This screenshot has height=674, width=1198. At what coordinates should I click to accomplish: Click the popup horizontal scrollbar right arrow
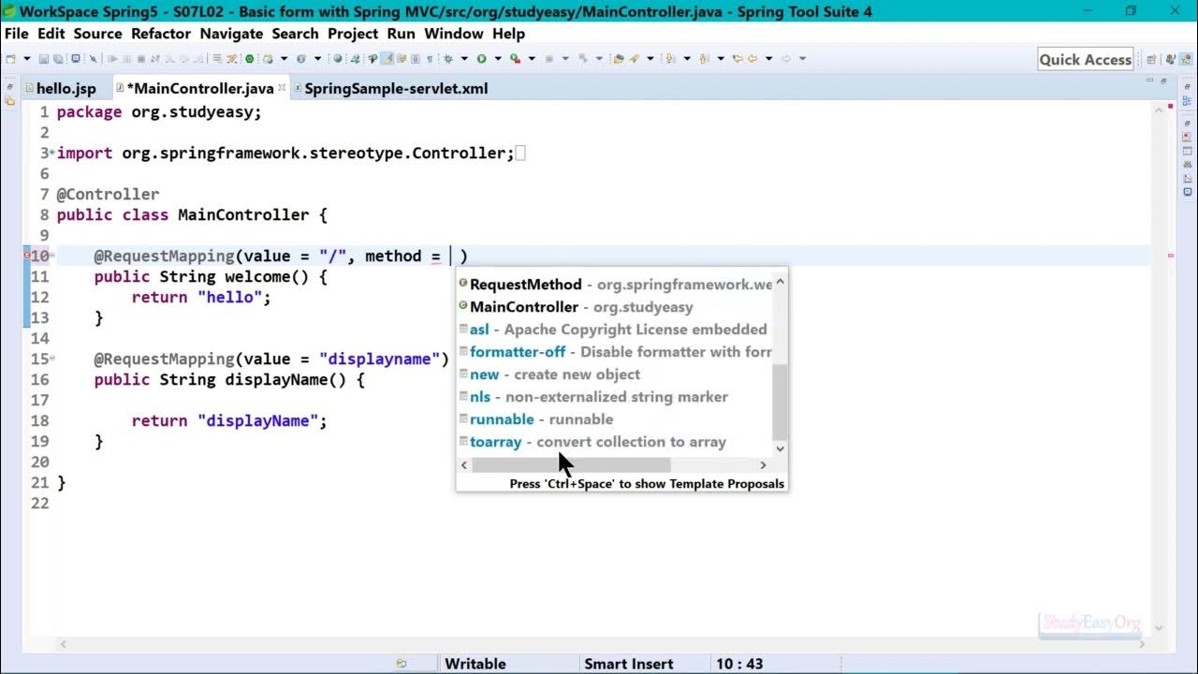click(x=763, y=465)
